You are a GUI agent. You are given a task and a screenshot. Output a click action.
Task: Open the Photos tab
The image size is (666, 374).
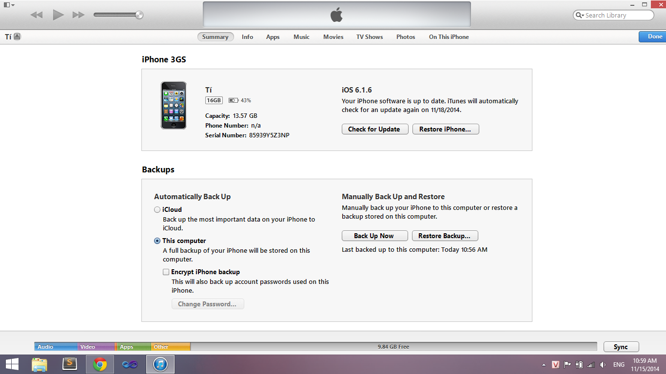click(x=406, y=37)
